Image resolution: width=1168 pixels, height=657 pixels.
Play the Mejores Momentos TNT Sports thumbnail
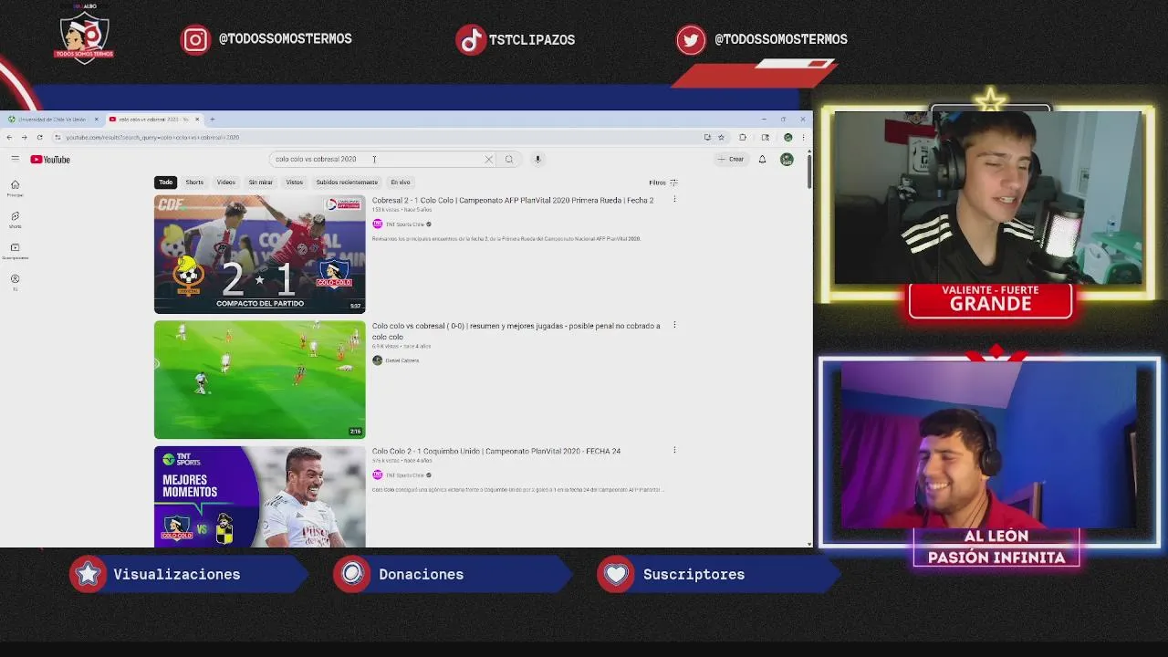click(259, 496)
